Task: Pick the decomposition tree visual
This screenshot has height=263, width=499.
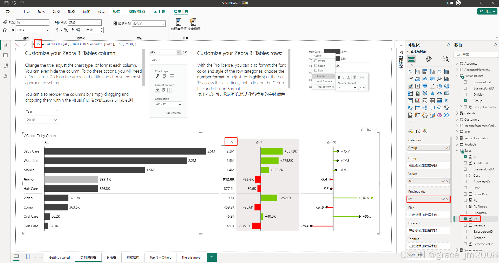Action: 425,108
